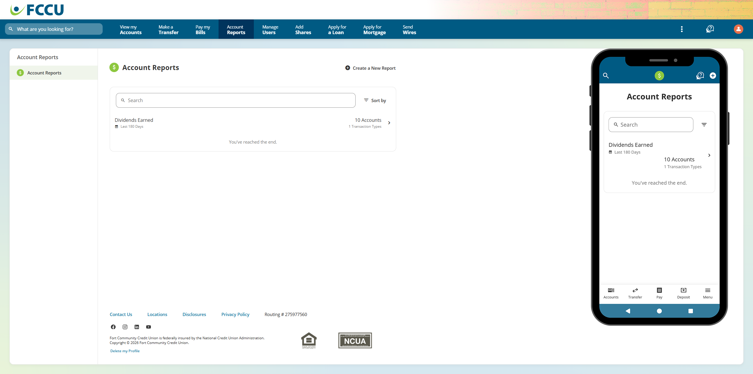753x374 pixels.
Task: Focus the reports Search field
Action: coord(236,100)
